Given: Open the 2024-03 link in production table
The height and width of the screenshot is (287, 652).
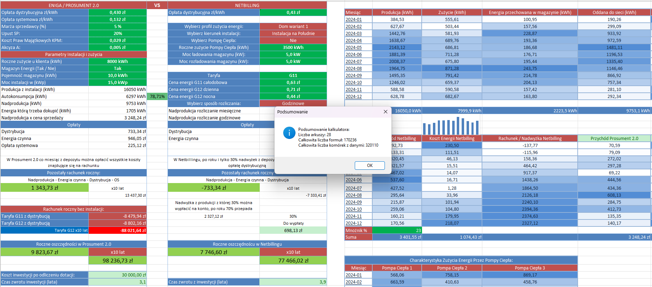Looking at the screenshot, I should click(x=353, y=34).
